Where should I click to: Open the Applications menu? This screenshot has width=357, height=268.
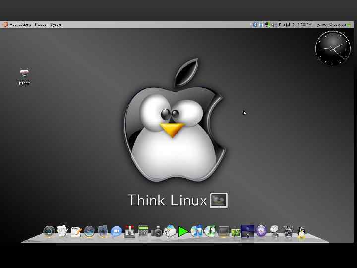click(x=20, y=25)
